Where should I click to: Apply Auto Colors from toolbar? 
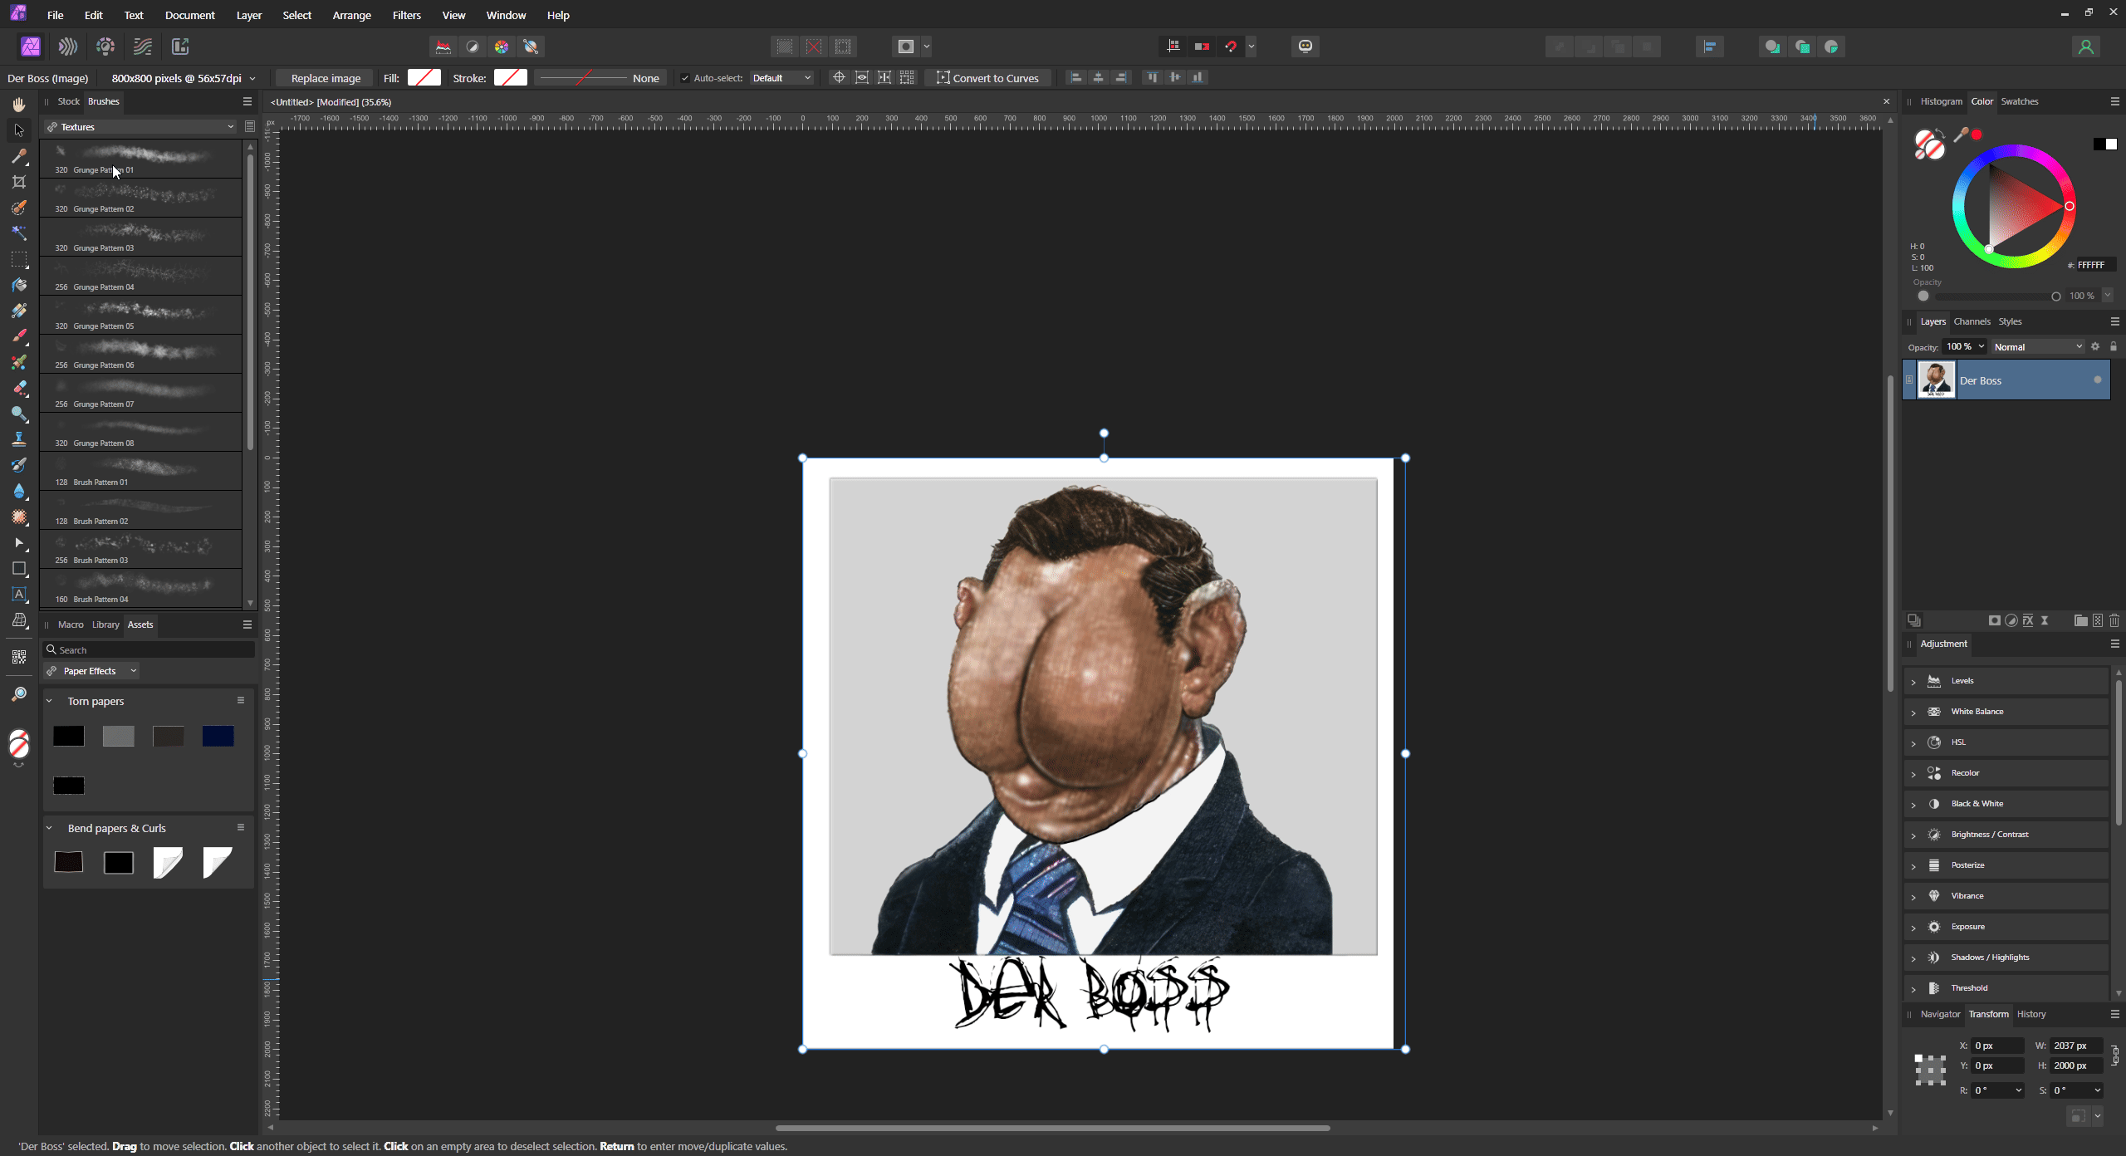(x=502, y=47)
